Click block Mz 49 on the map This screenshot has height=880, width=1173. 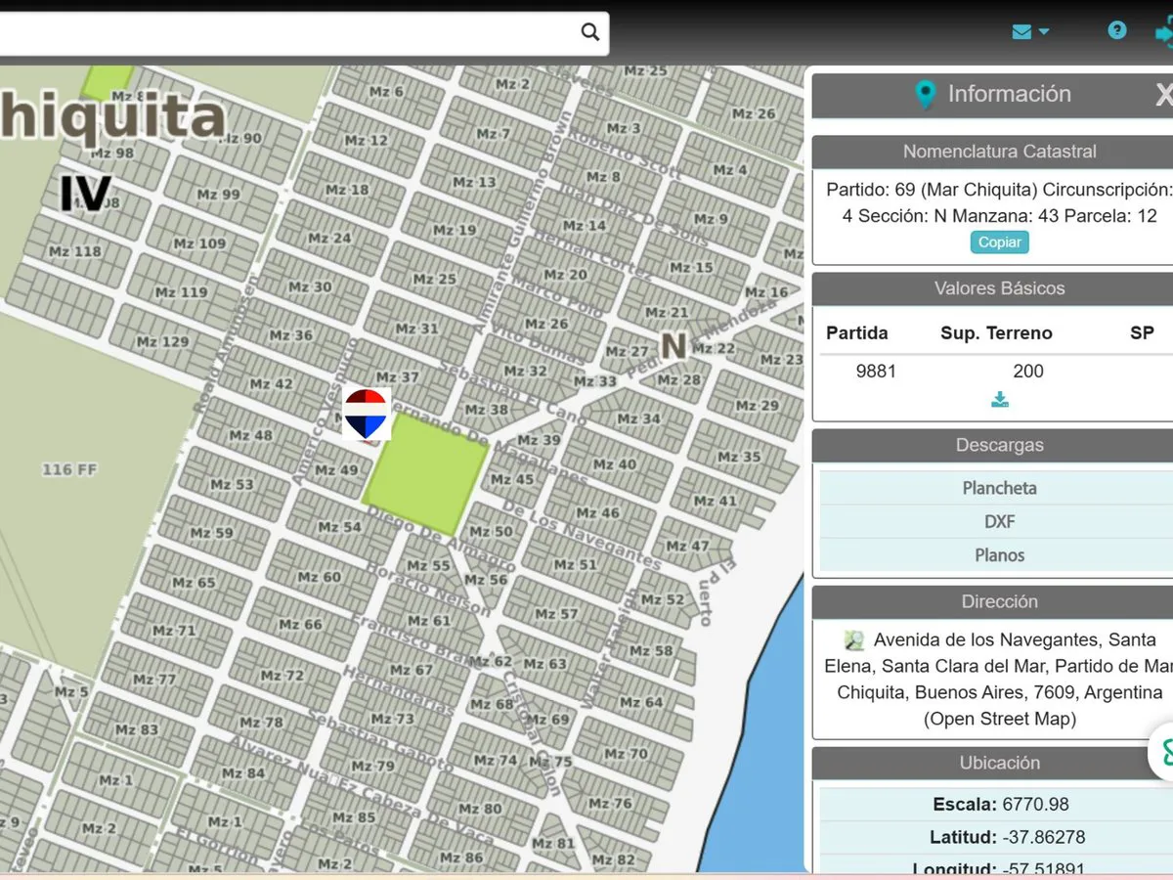pos(336,470)
